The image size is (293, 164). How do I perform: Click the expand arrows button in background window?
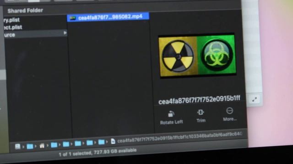coord(255,99)
